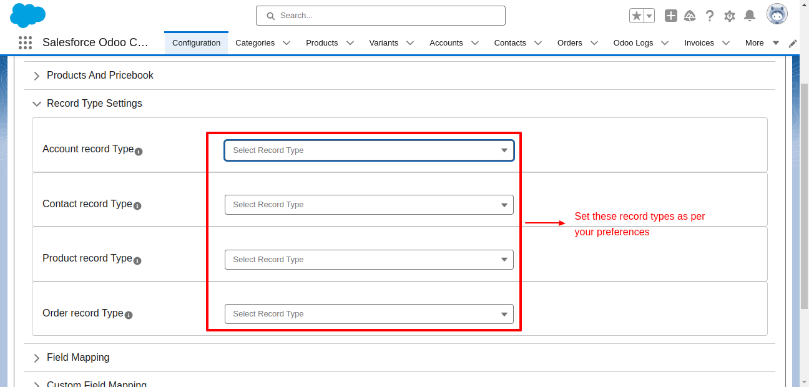Viewport: 809px width, 387px height.
Task: Click inside the Search field
Action: 380,15
